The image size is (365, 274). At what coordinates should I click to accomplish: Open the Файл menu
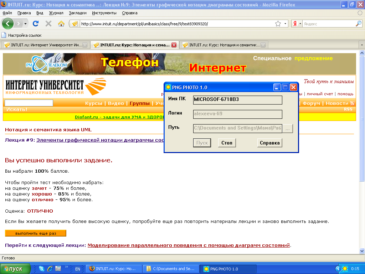[x=7, y=13]
